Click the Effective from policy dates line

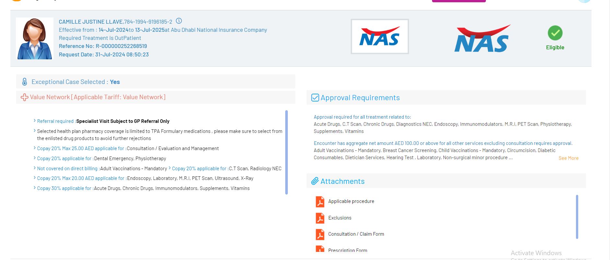(x=163, y=30)
